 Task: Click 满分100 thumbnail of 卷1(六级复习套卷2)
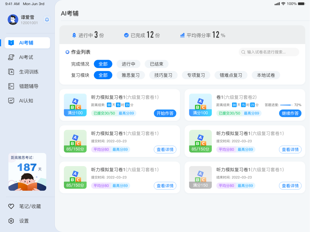200,105
